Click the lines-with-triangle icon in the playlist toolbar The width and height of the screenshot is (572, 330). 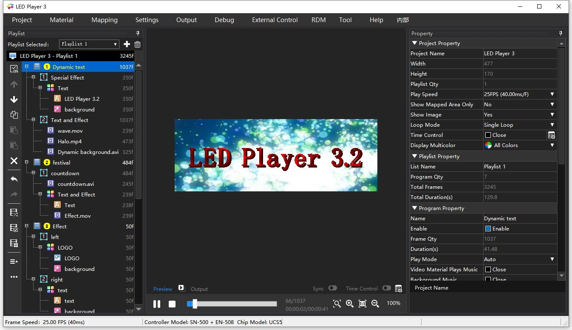tap(14, 262)
